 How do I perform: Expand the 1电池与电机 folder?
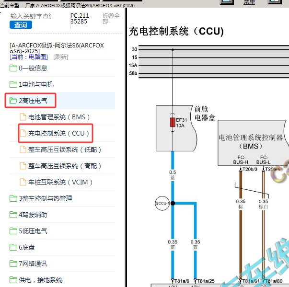click(x=36, y=84)
